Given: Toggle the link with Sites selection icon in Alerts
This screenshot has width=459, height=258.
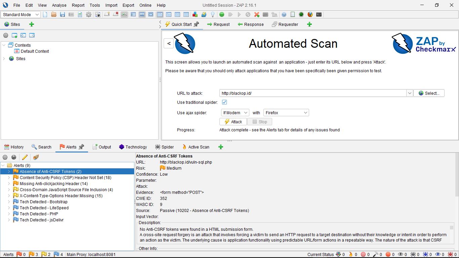Looking at the screenshot, I should 14,157.
